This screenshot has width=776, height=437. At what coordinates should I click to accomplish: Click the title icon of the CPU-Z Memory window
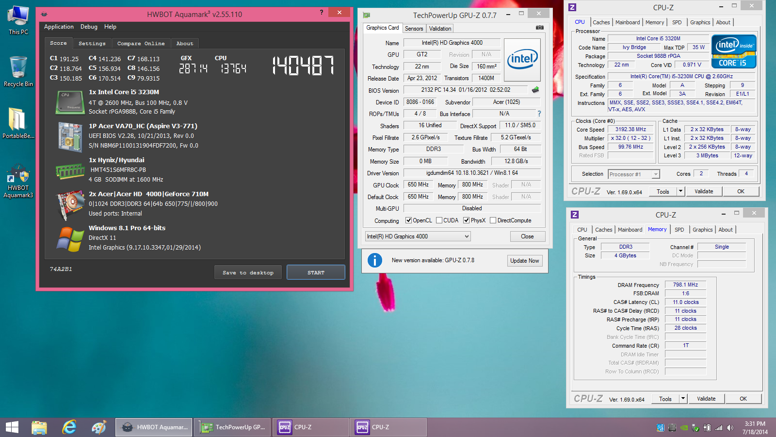pos(575,215)
